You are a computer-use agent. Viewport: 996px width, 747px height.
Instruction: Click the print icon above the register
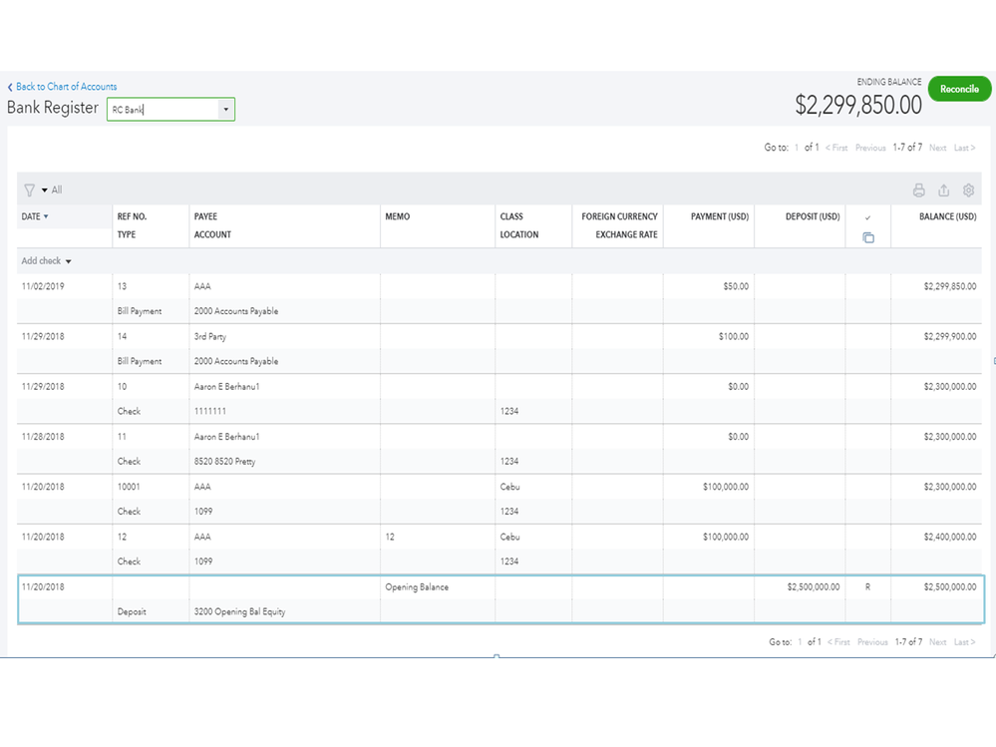tap(918, 190)
